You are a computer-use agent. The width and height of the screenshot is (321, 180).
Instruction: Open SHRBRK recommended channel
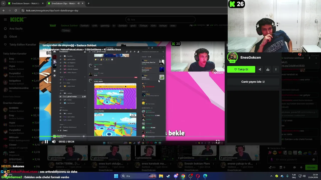20,109
